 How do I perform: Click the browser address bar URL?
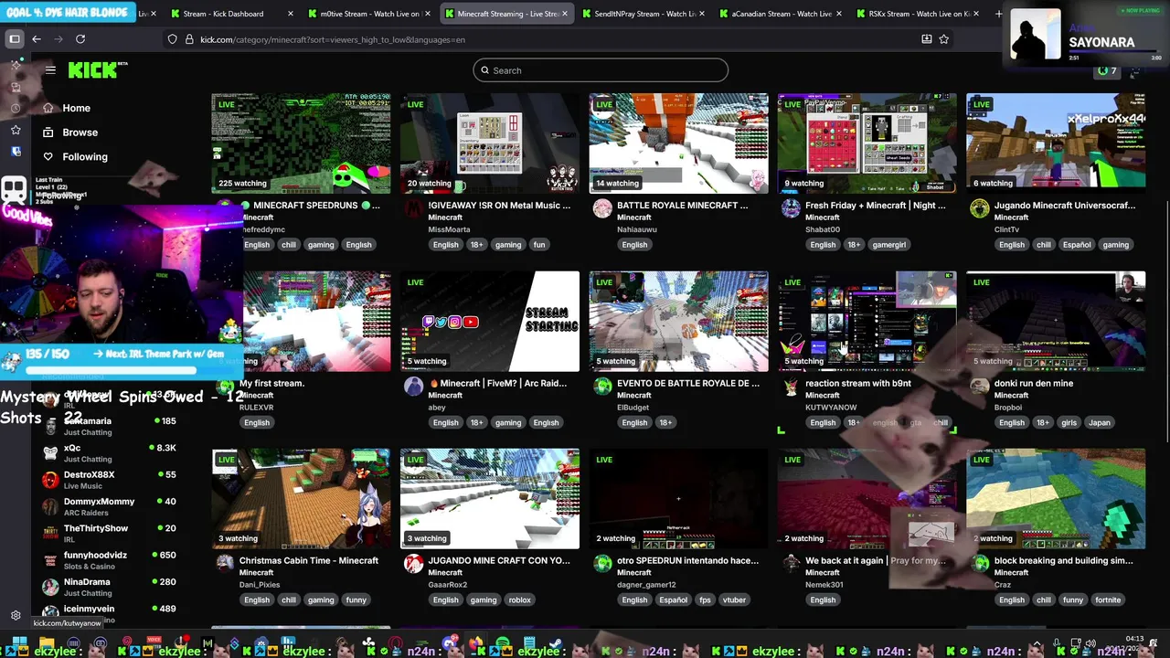(333, 39)
